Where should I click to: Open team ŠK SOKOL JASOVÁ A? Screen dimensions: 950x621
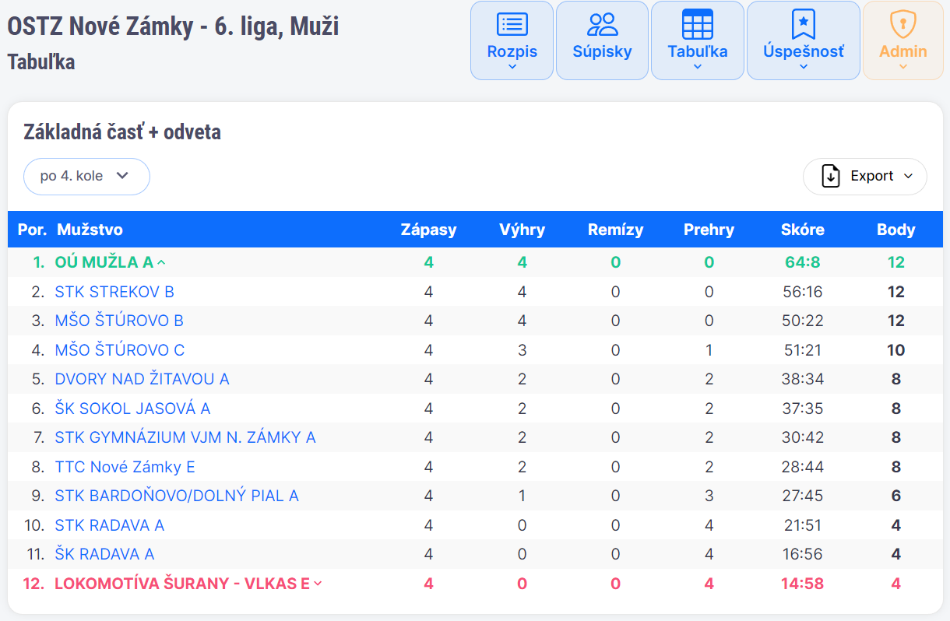pyautogui.click(x=132, y=409)
